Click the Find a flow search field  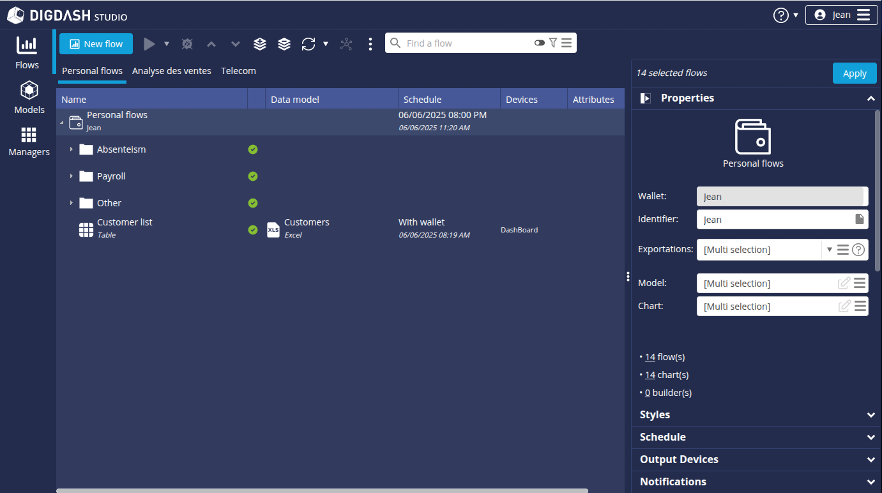pyautogui.click(x=466, y=43)
